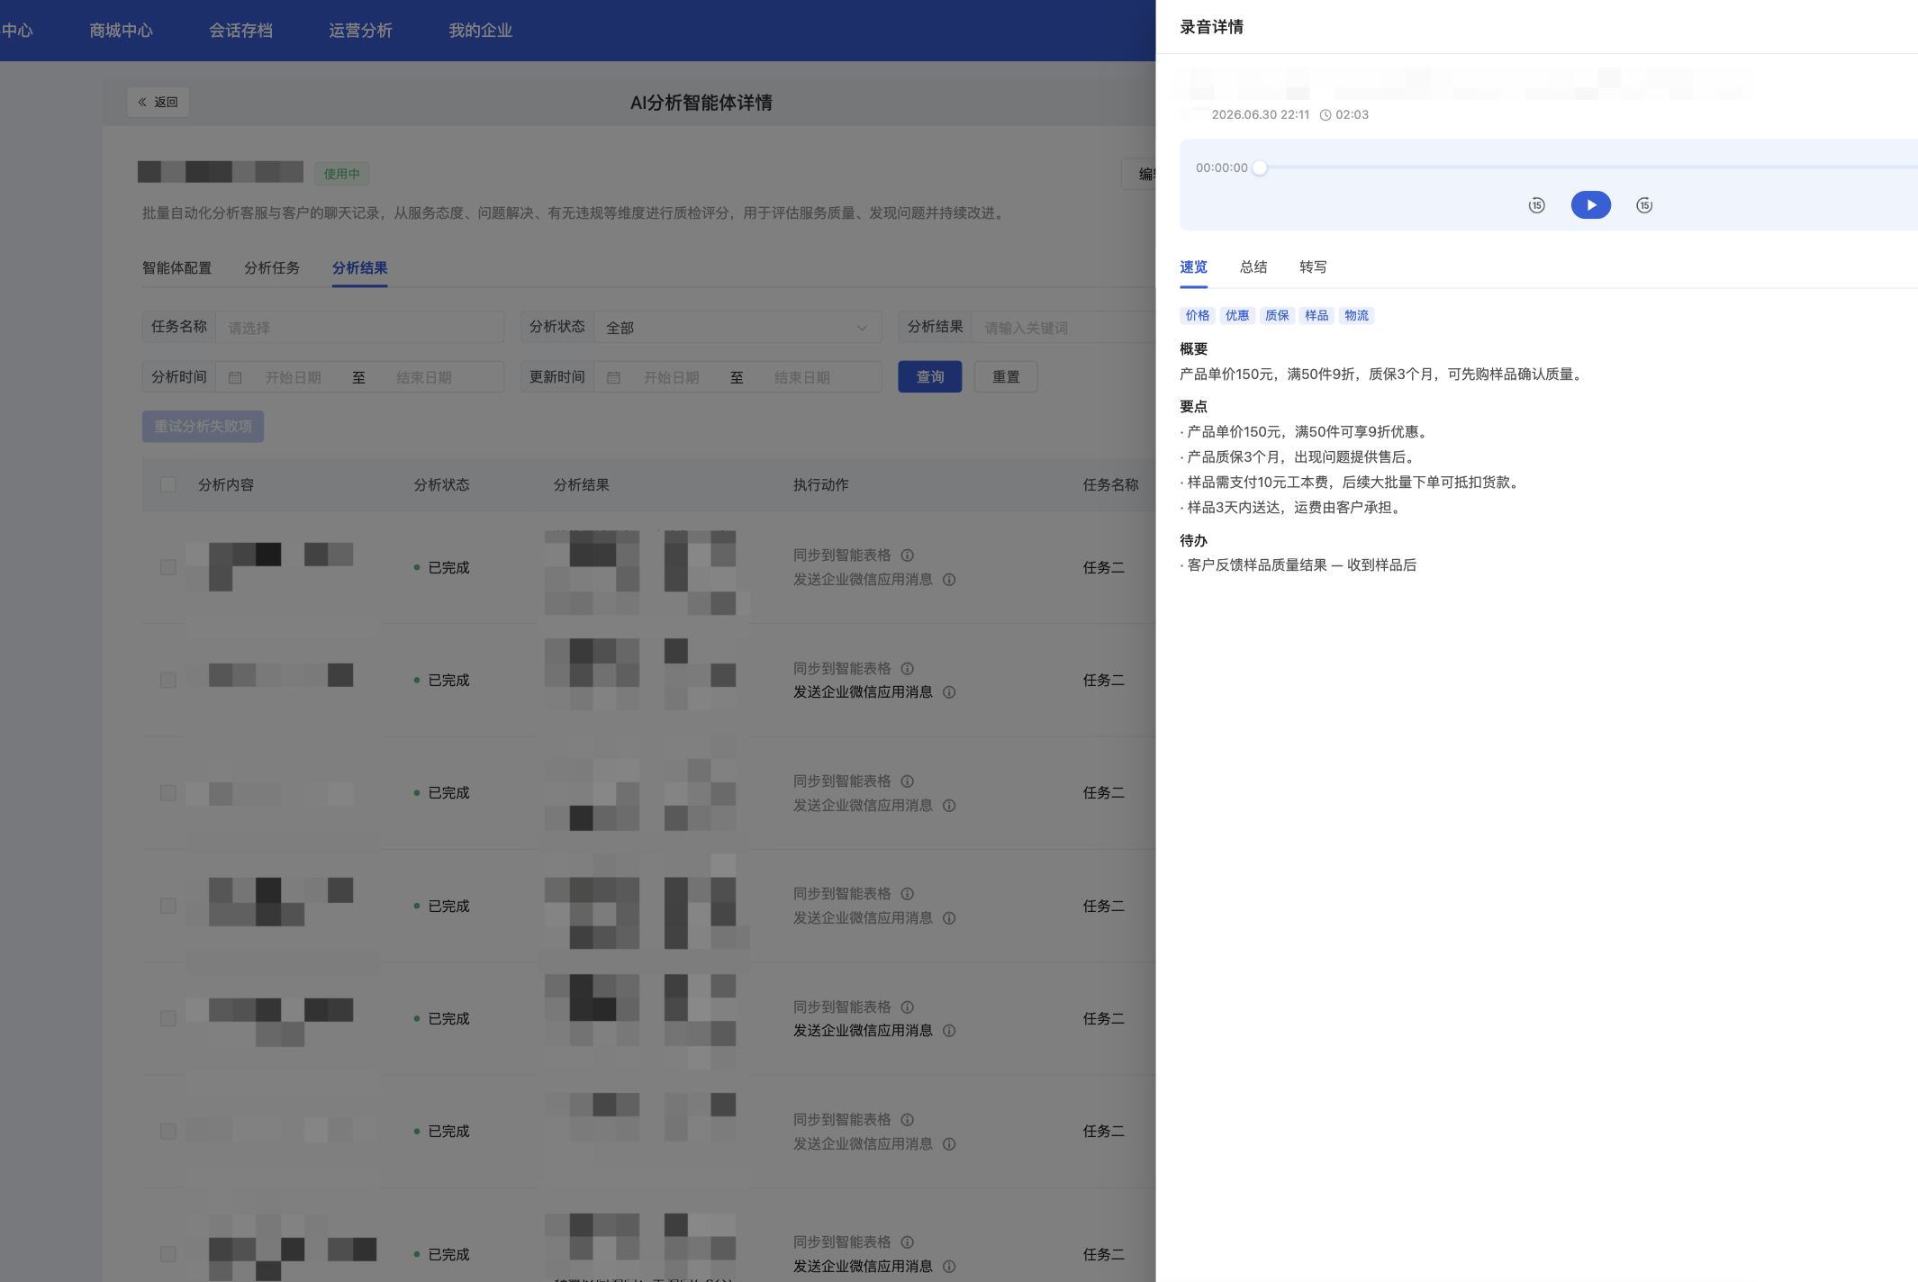The image size is (1918, 1282).
Task: Switch to the 总结 tab
Action: 1253,266
